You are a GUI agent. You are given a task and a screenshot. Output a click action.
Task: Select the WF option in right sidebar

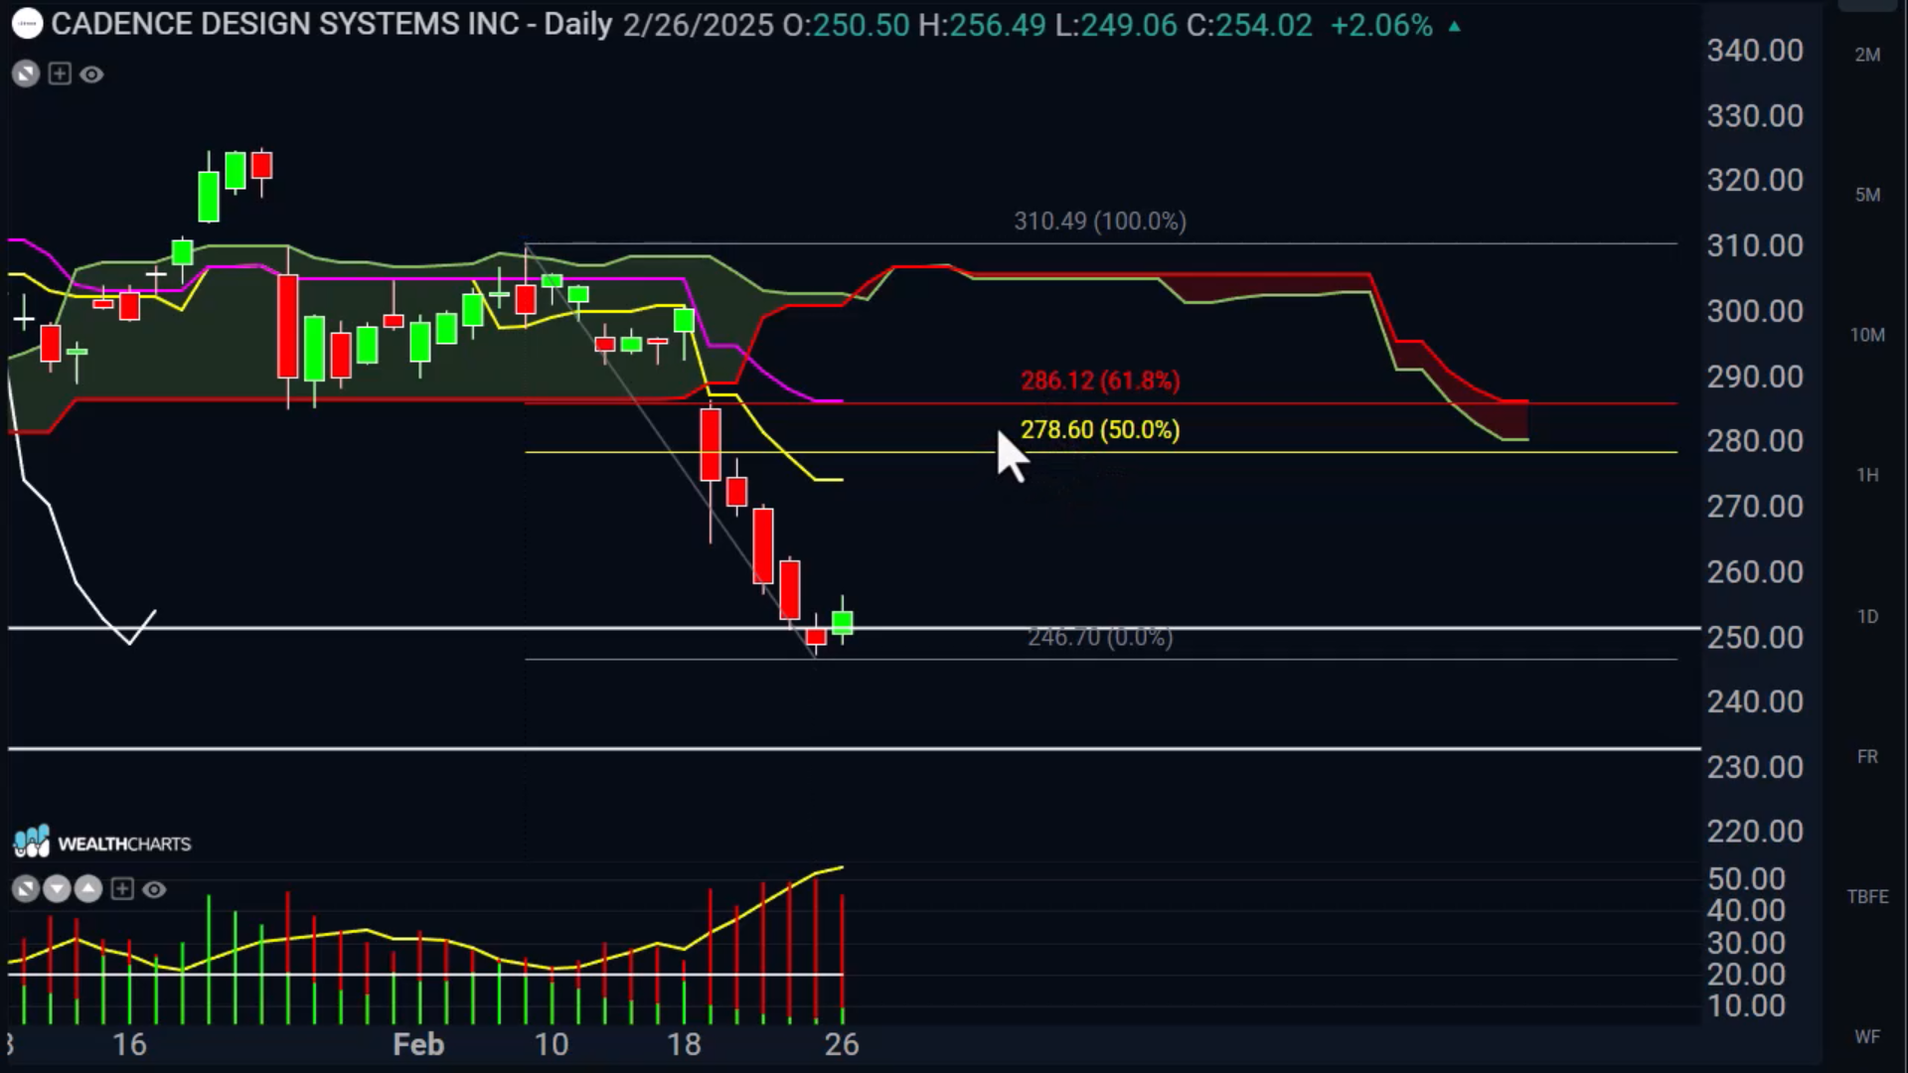1867,1036
